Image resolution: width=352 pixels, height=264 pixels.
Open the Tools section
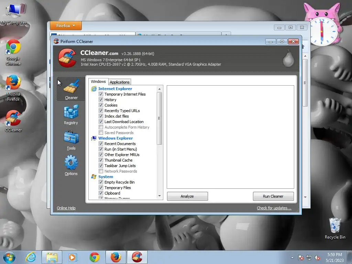[71, 140]
